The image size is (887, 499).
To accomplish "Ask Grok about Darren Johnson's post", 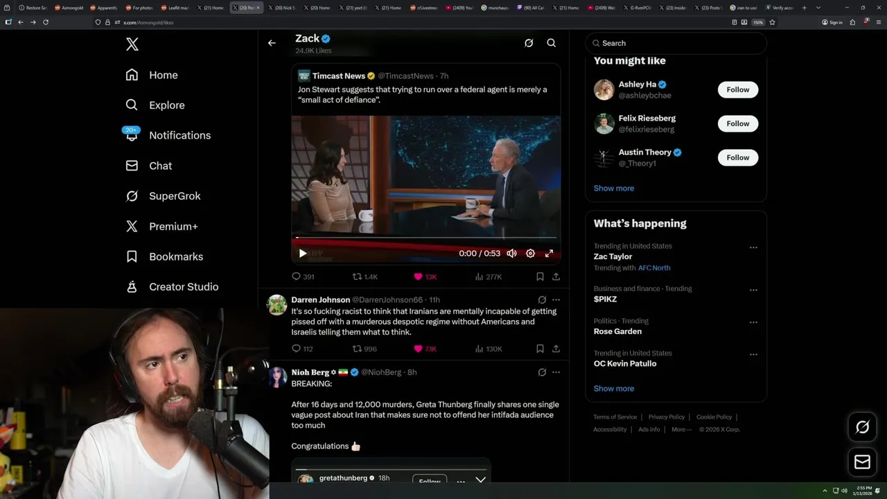I will [x=542, y=300].
